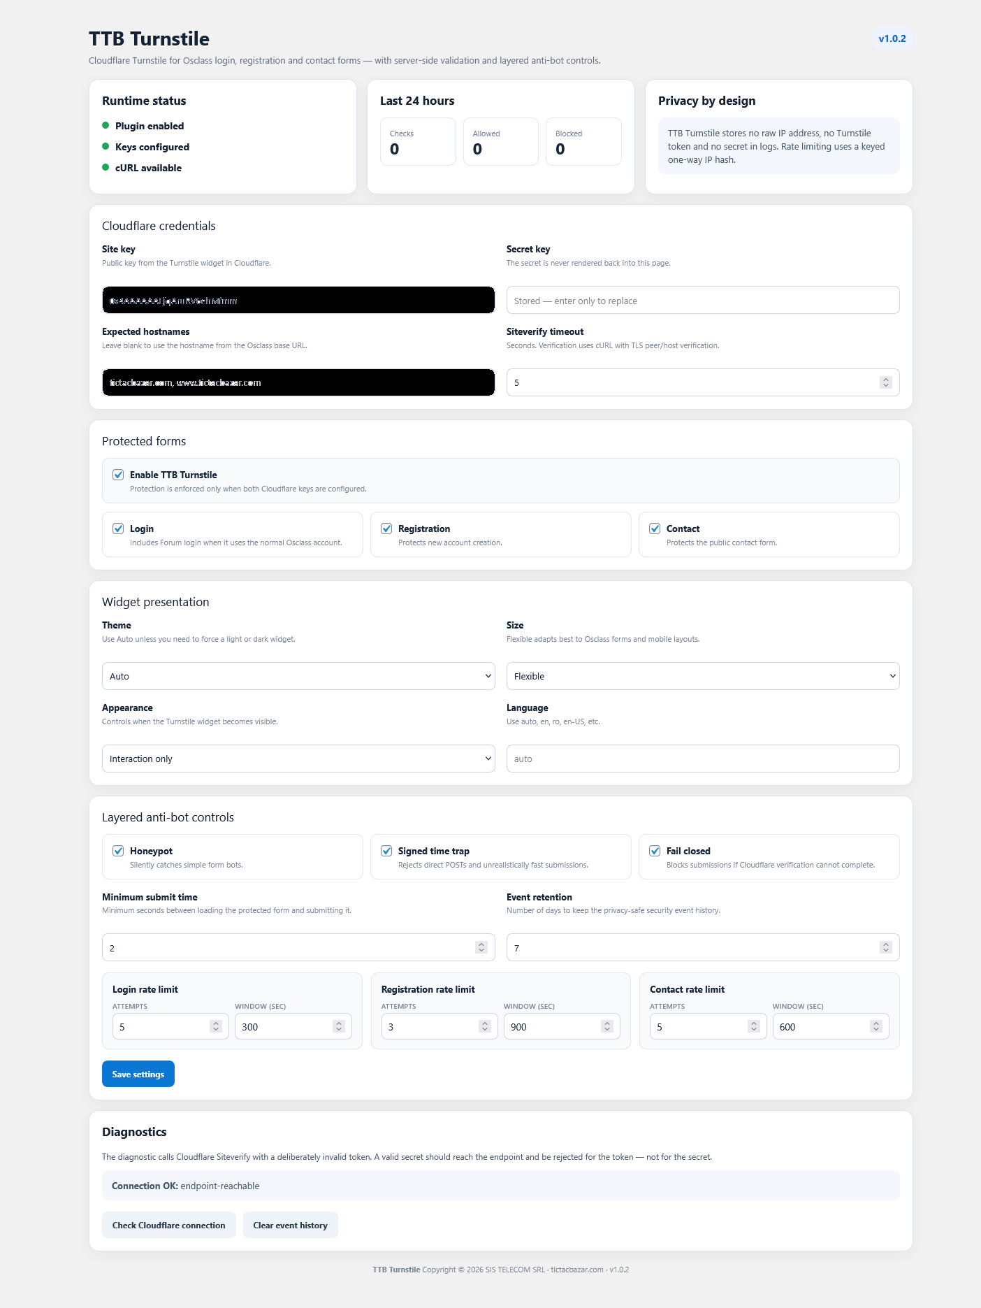Click the Privacy by design notice text
981x1308 pixels.
779,146
